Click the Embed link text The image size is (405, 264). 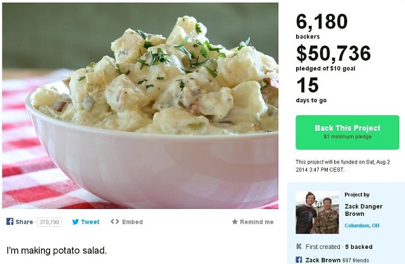[132, 222]
